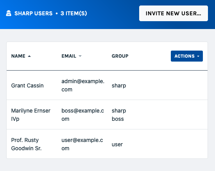215x171 pixels.
Task: Click the boss group tag
Action: point(118,119)
